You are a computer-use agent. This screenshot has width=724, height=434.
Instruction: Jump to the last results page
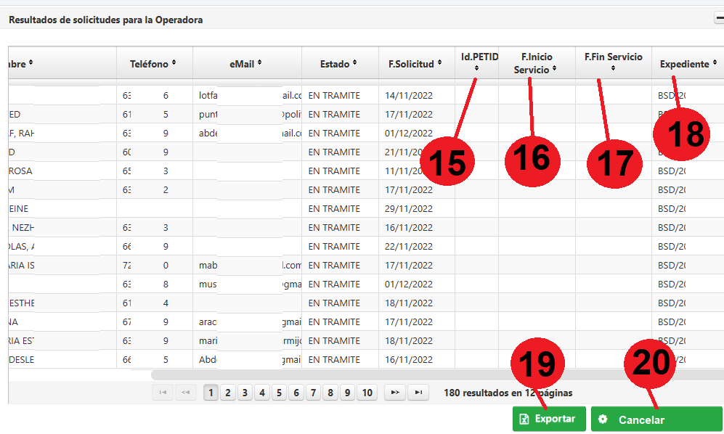418,393
